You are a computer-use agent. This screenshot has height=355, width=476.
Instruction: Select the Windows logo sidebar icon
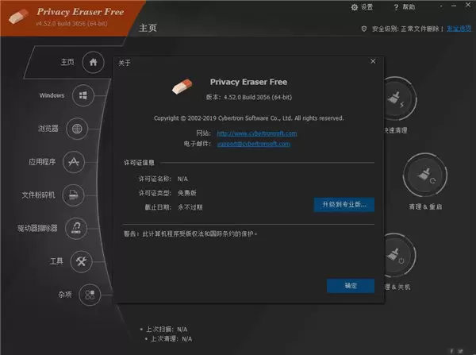coord(83,95)
